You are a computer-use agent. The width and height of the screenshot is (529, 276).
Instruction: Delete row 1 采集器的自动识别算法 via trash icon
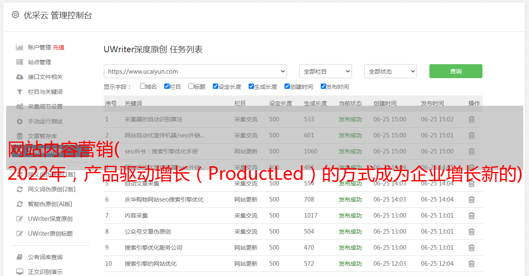[471, 119]
